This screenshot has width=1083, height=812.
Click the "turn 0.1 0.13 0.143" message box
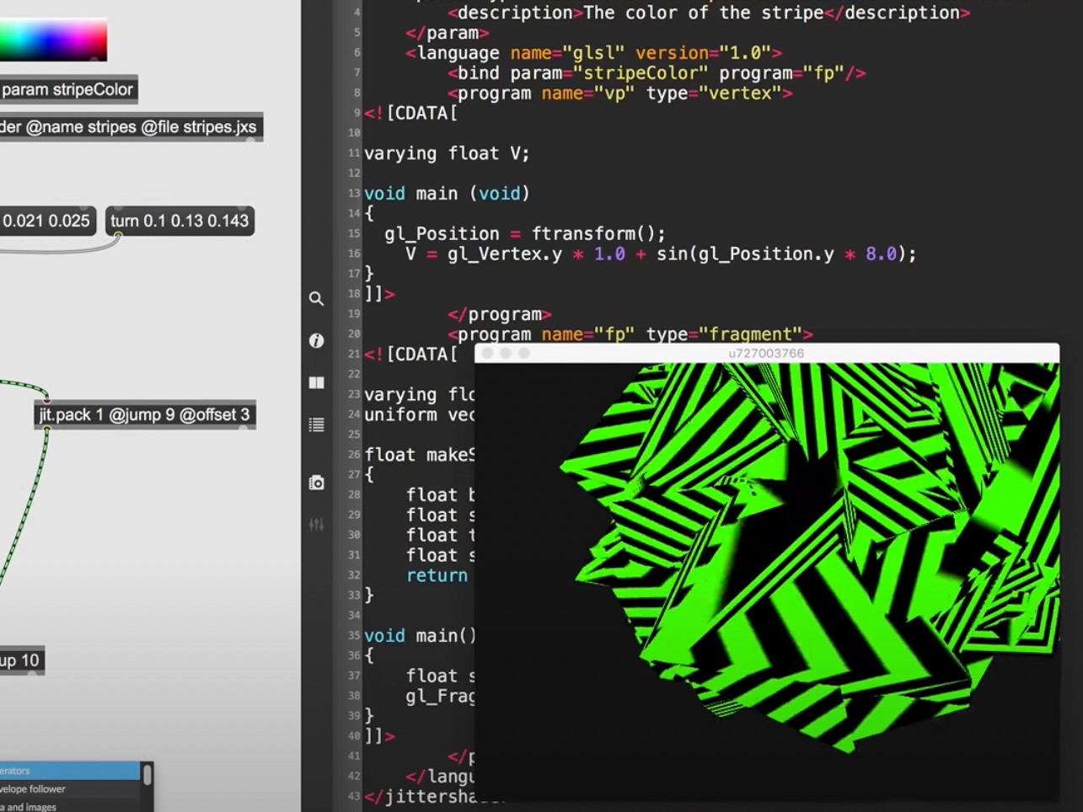pyautogui.click(x=180, y=222)
